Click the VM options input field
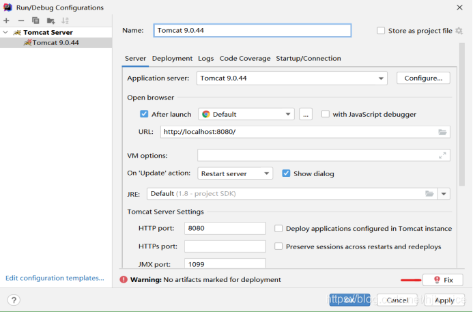Image resolution: width=473 pixels, height=312 pixels. pyautogui.click(x=324, y=156)
